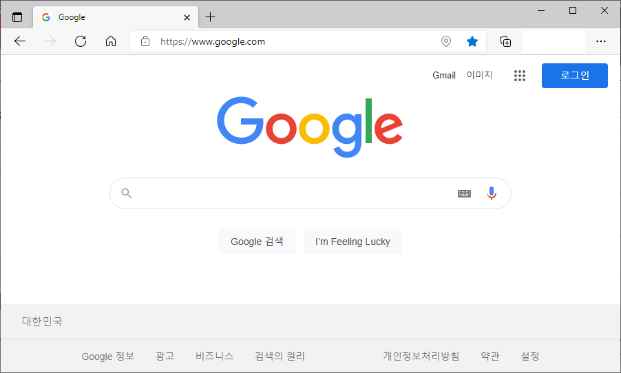The image size is (621, 373).
Task: Go back to previous page
Action: tap(20, 41)
